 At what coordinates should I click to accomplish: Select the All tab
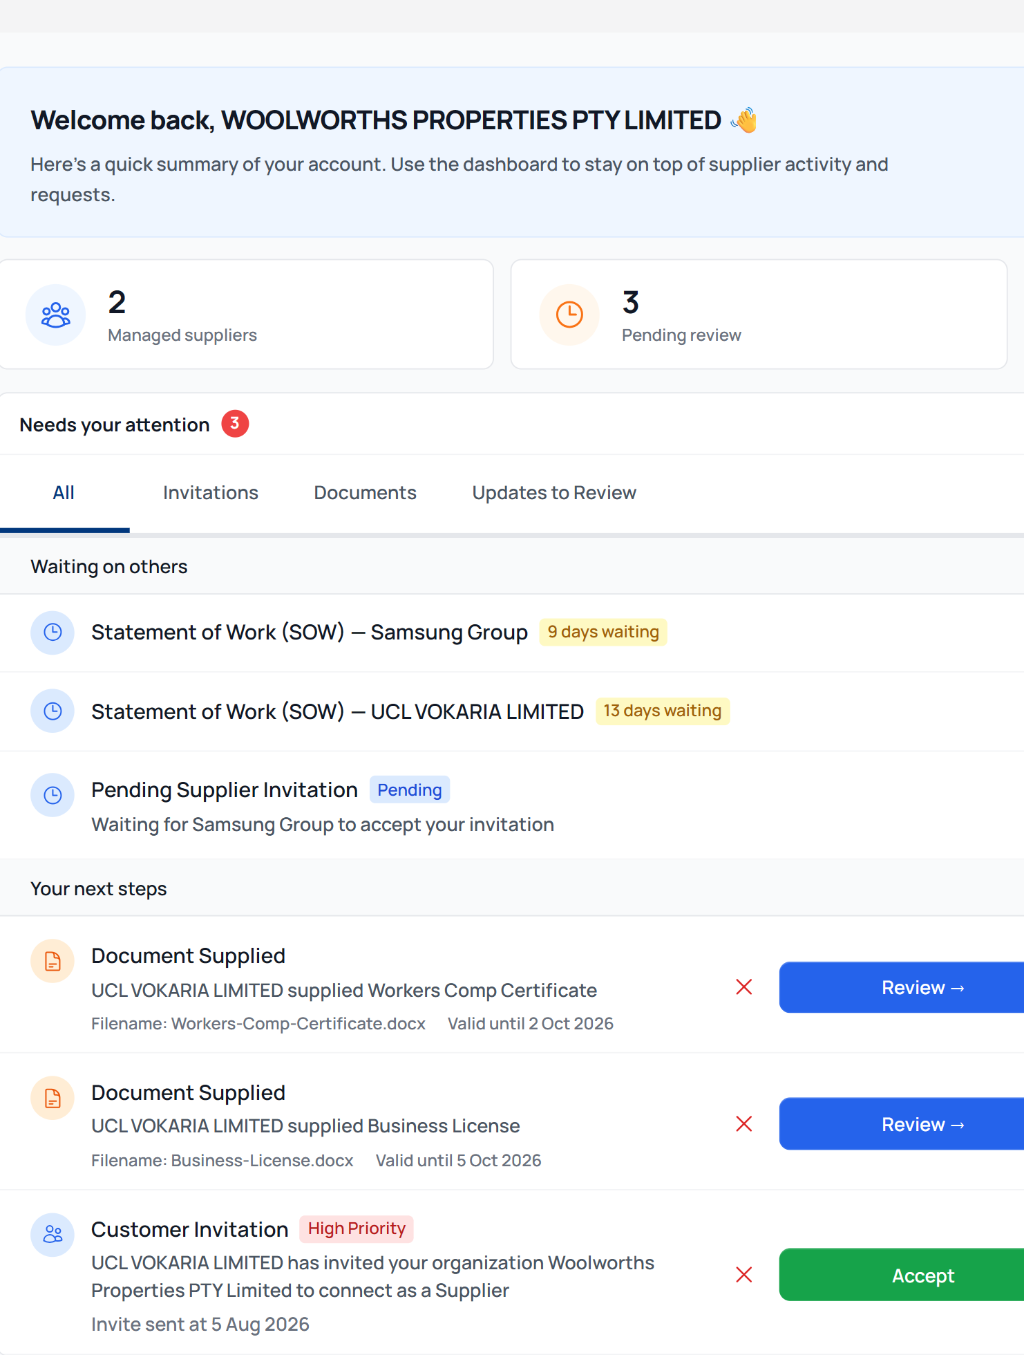pyautogui.click(x=64, y=493)
